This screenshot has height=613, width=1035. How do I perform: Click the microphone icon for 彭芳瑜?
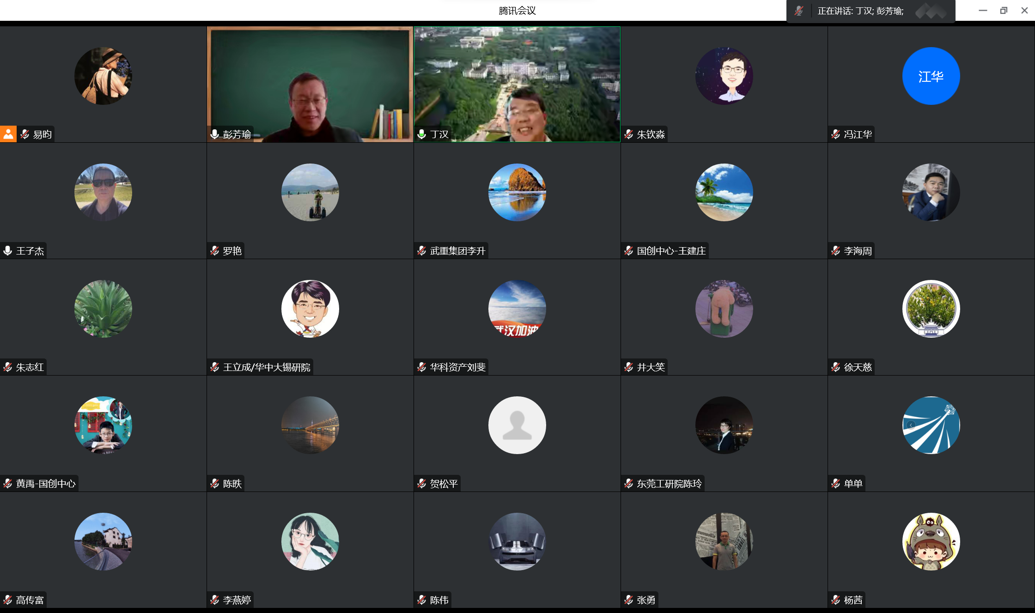214,134
